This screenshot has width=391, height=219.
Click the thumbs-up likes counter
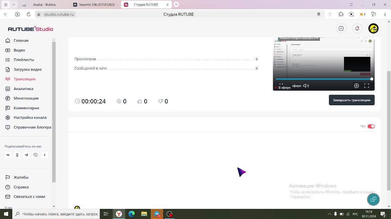pyautogui.click(x=142, y=101)
